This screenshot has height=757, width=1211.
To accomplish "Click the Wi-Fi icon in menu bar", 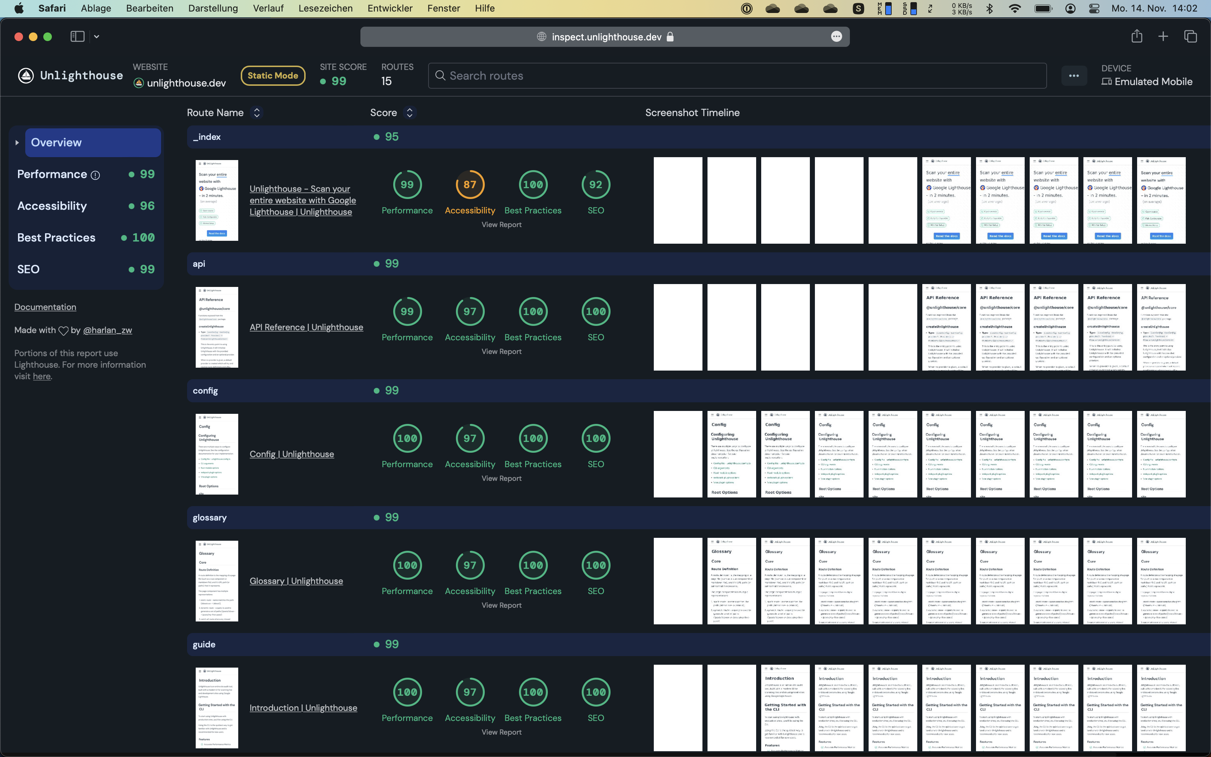I will [1015, 9].
